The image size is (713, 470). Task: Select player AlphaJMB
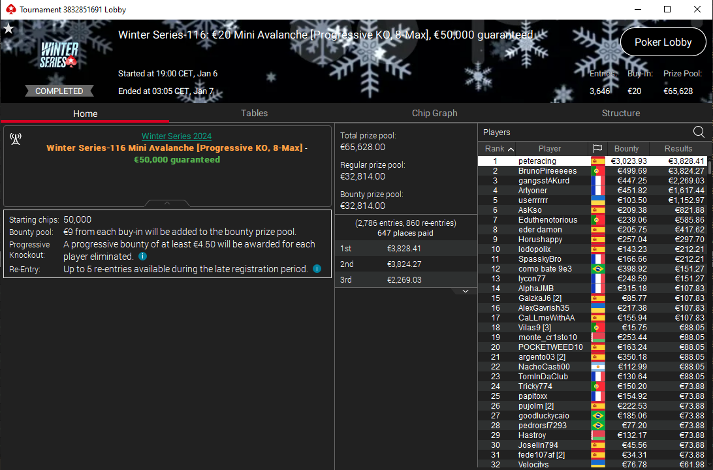[x=592, y=288]
